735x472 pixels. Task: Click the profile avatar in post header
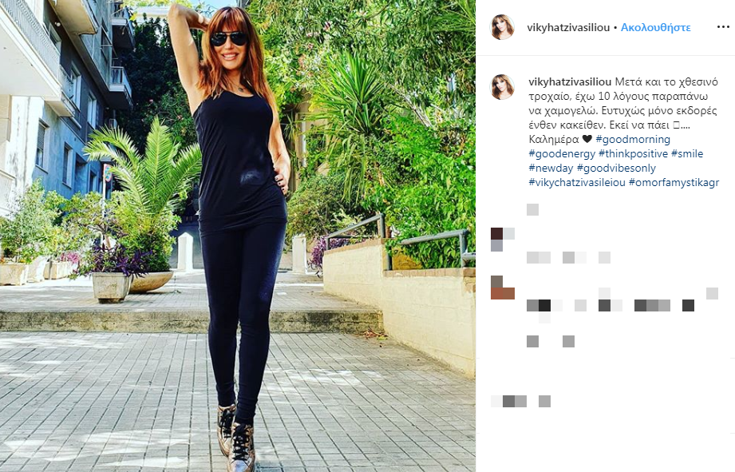point(502,27)
